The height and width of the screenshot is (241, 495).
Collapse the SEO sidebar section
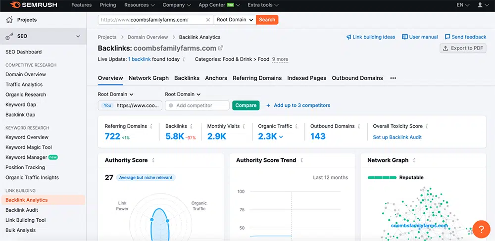pos(78,36)
